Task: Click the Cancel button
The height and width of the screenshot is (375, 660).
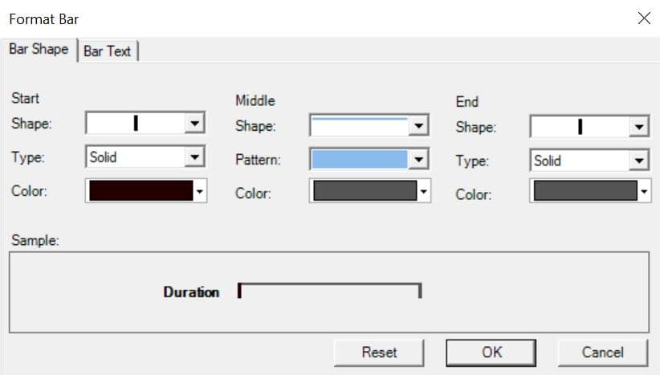Action: [x=602, y=352]
